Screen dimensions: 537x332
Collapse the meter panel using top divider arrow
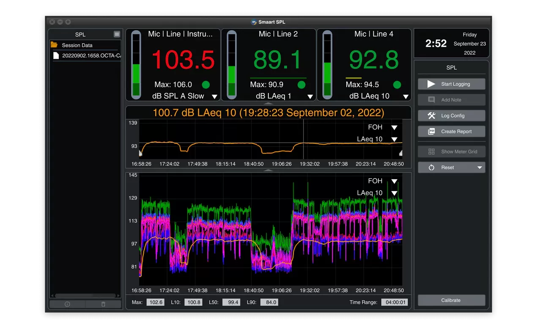click(x=268, y=104)
